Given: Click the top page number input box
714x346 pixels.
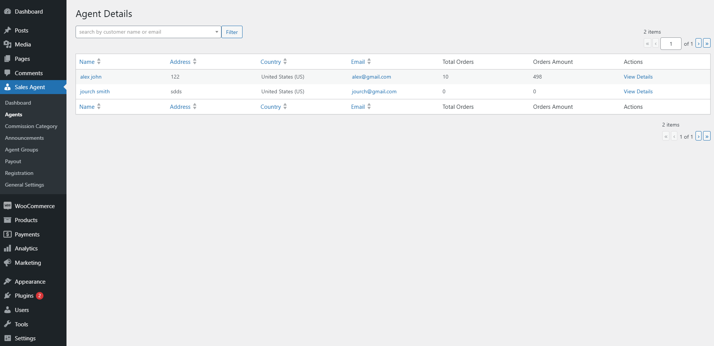Looking at the screenshot, I should 671,44.
